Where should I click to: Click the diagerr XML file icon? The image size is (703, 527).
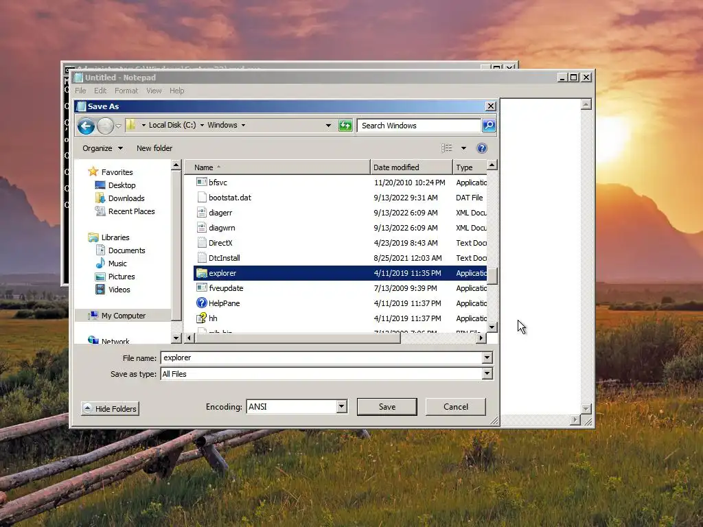(x=202, y=213)
